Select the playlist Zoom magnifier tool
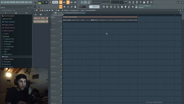This screenshot has width=184, height=104. 57,10
